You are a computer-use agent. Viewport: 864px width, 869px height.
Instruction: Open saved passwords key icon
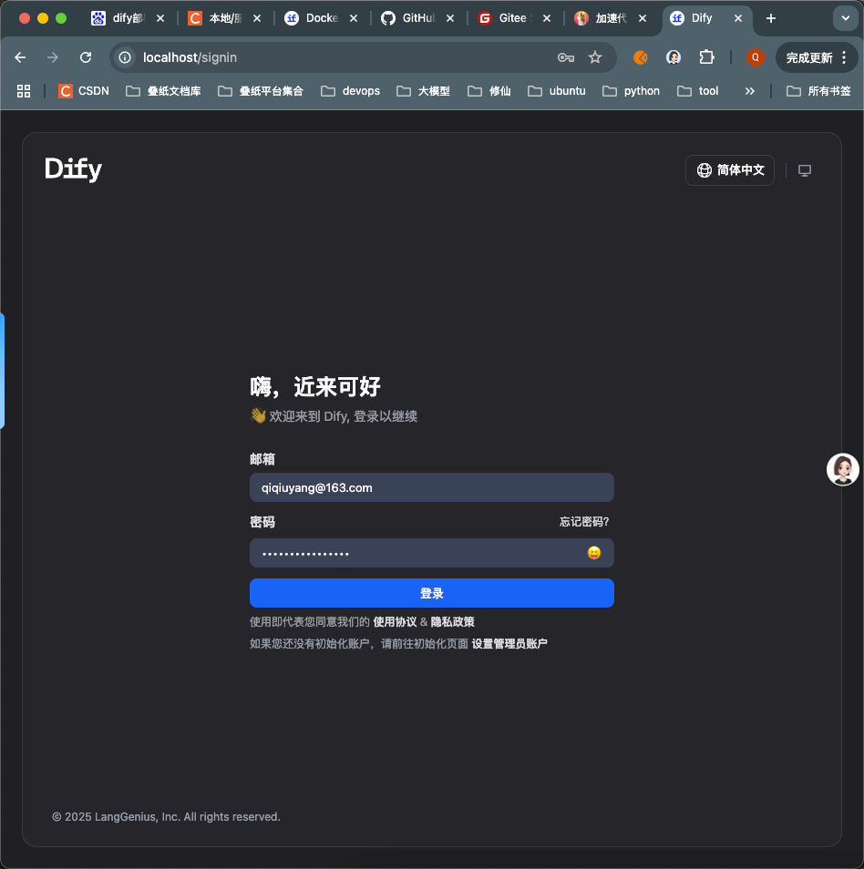[x=566, y=57]
